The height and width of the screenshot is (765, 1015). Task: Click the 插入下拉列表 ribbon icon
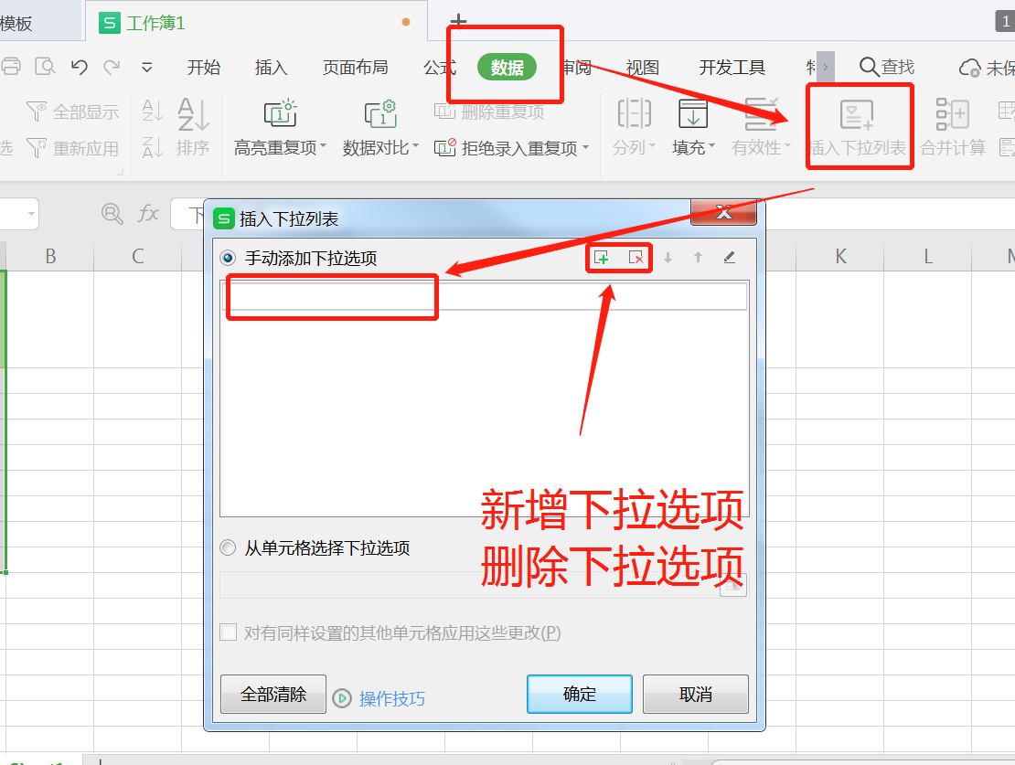[x=857, y=114]
